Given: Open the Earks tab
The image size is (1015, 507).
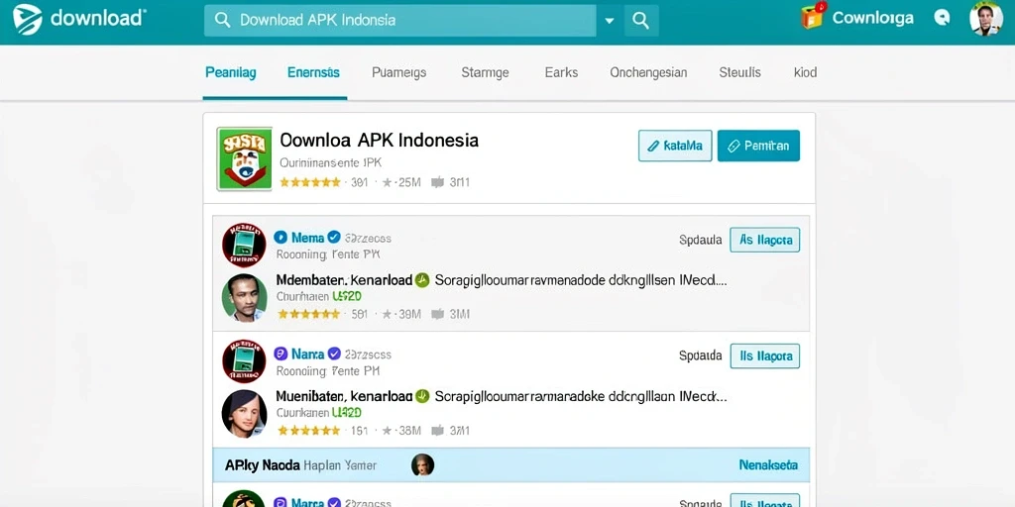Looking at the screenshot, I should tap(561, 72).
